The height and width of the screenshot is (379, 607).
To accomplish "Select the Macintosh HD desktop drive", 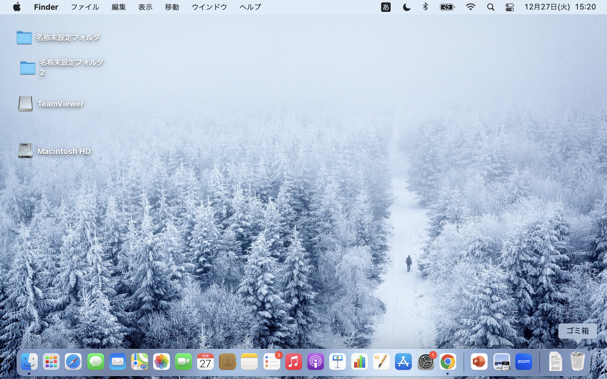I will tap(25, 151).
